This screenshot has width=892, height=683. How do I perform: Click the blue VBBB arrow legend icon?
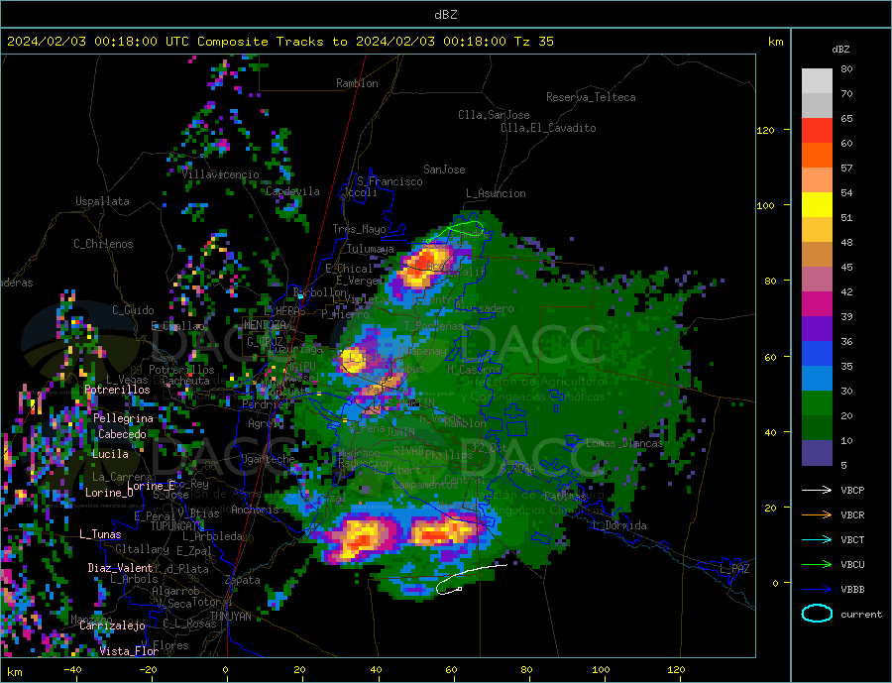tap(817, 589)
